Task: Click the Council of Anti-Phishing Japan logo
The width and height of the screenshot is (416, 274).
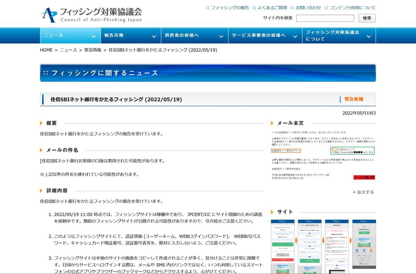Action: tap(91, 15)
